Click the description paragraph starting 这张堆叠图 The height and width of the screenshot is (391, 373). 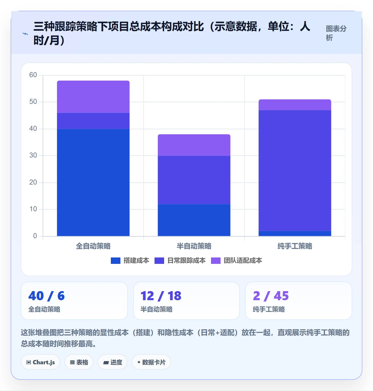pos(185,338)
